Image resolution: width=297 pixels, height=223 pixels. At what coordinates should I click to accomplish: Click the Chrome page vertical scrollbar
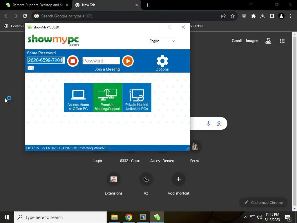(294, 121)
